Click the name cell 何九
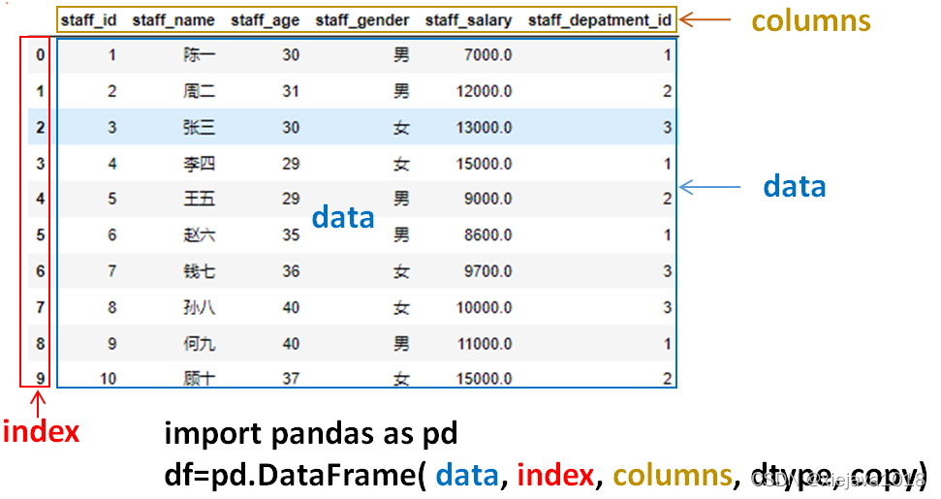Viewport: 941px width, 499px height. (x=200, y=344)
